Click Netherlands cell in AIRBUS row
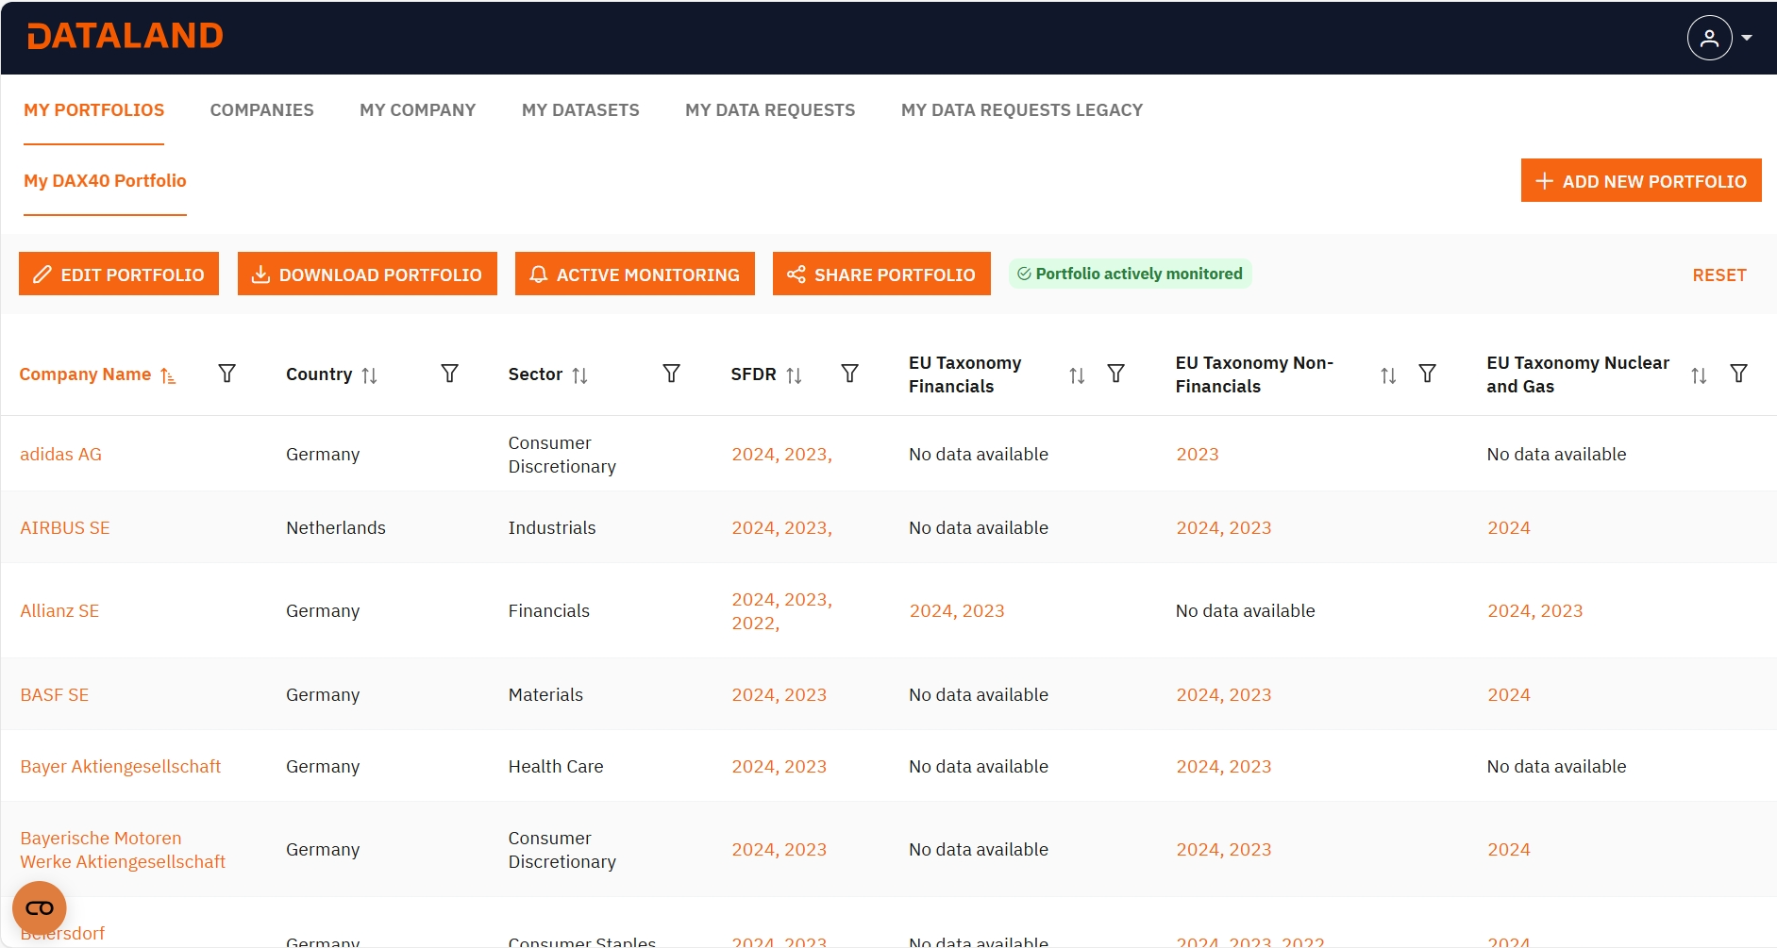 point(336,527)
